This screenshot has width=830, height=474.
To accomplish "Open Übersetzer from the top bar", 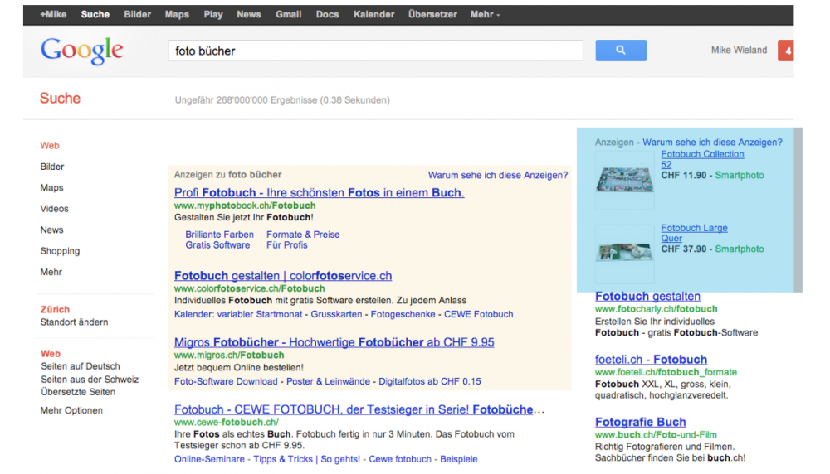I will click(432, 15).
